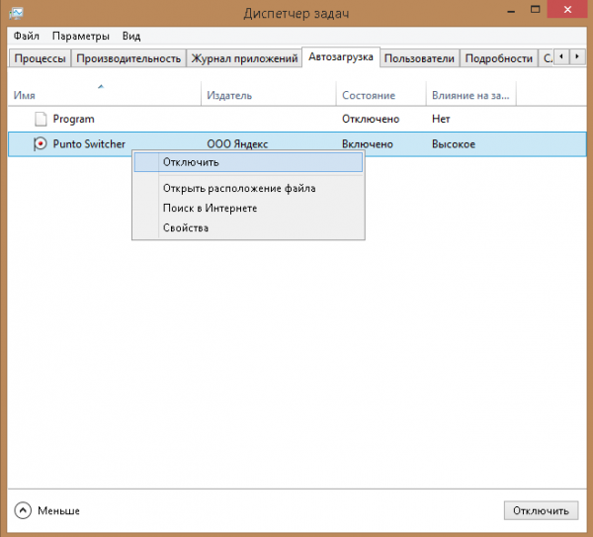
Task: Close the Диспетчер задач window
Action: (567, 10)
